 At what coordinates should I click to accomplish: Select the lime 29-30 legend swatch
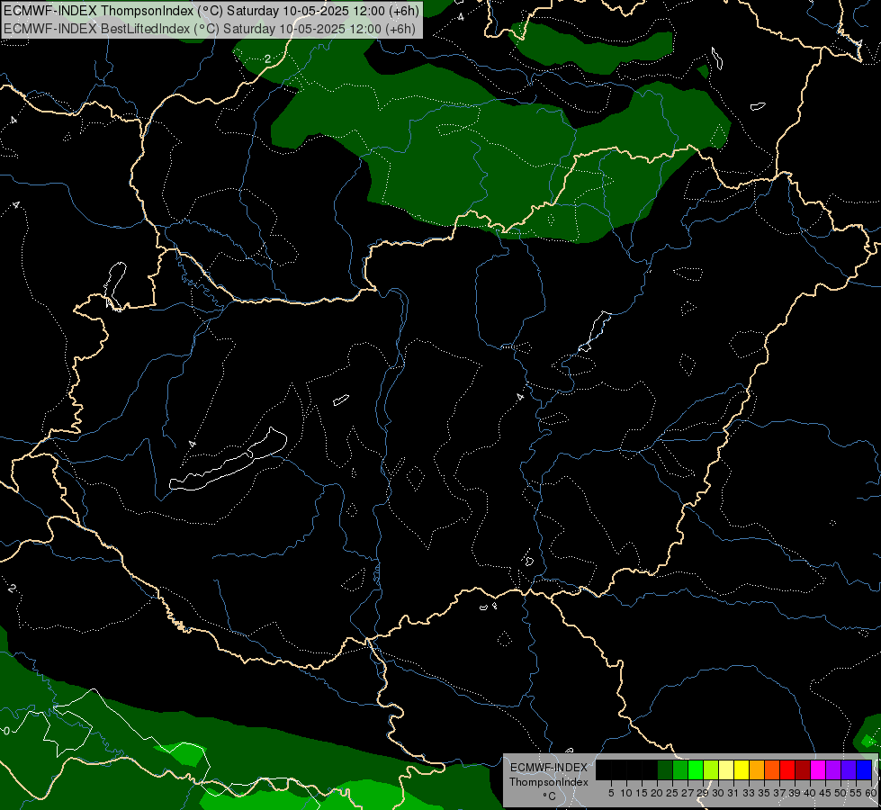pyautogui.click(x=711, y=769)
